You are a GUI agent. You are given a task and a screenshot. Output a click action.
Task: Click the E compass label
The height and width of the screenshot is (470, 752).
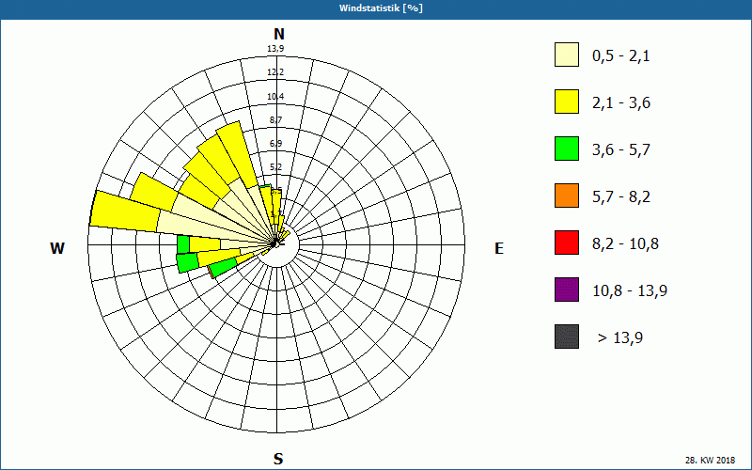pos(499,248)
